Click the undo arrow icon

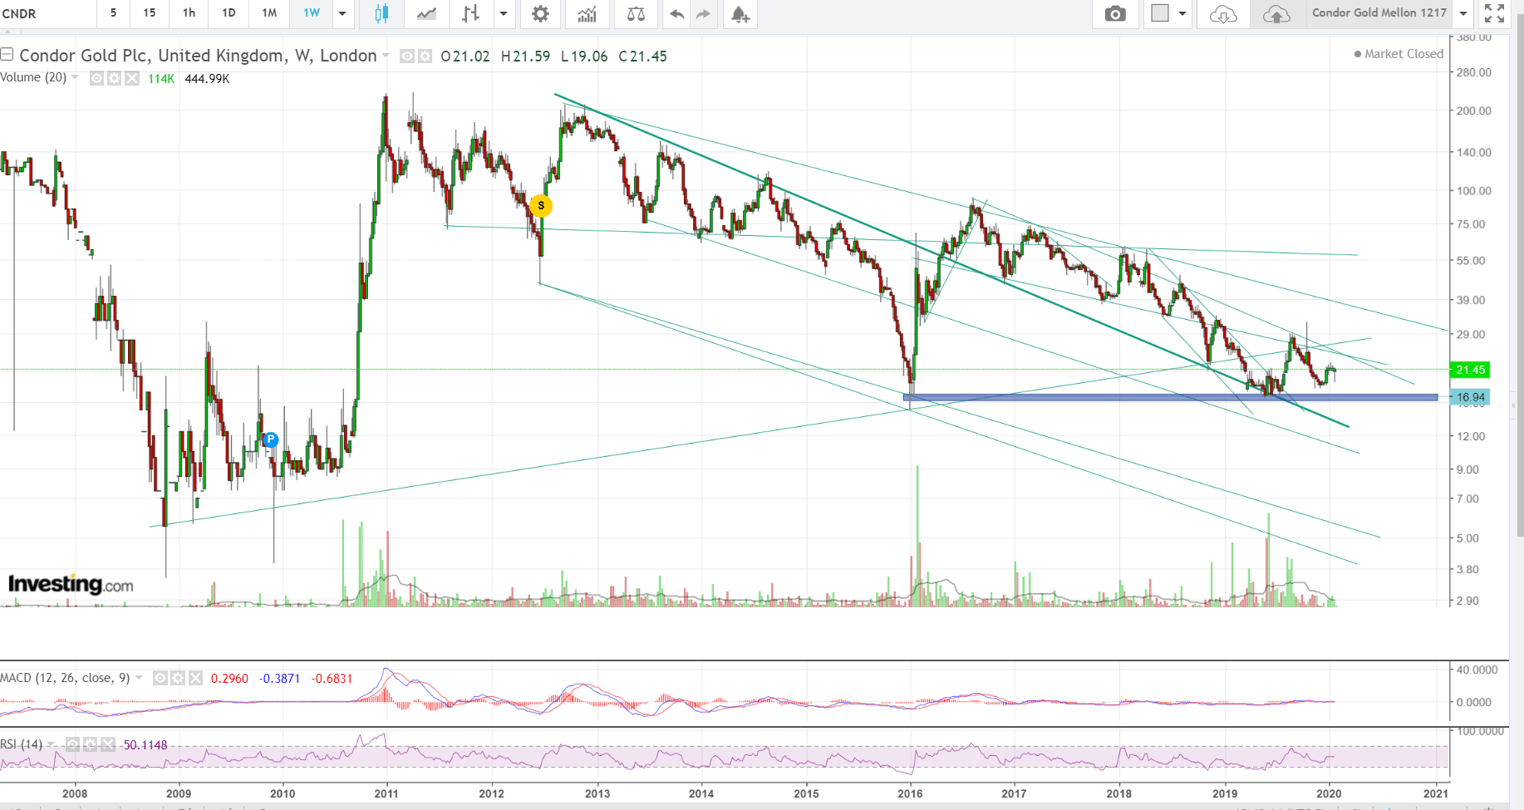point(676,14)
